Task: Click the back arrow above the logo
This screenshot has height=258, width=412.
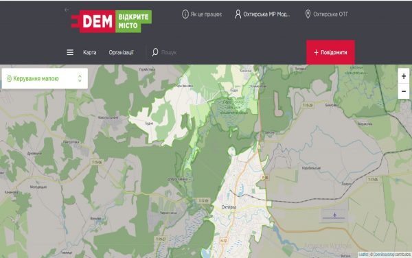Action: pos(67,10)
